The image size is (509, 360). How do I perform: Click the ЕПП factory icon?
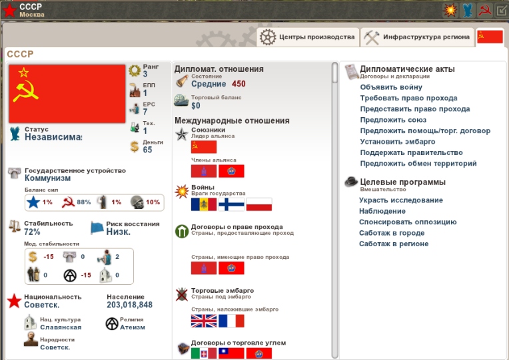(x=135, y=90)
